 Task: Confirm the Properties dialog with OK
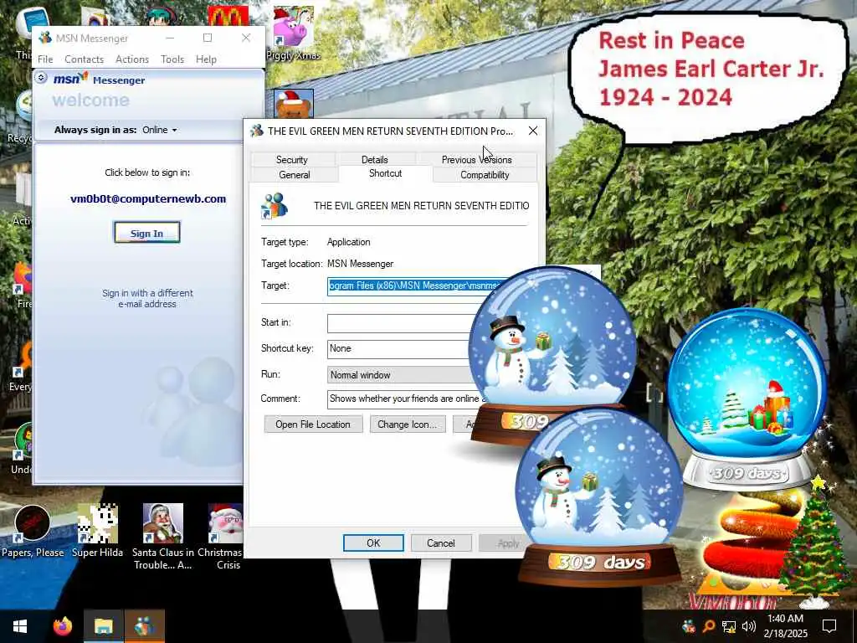pos(373,543)
